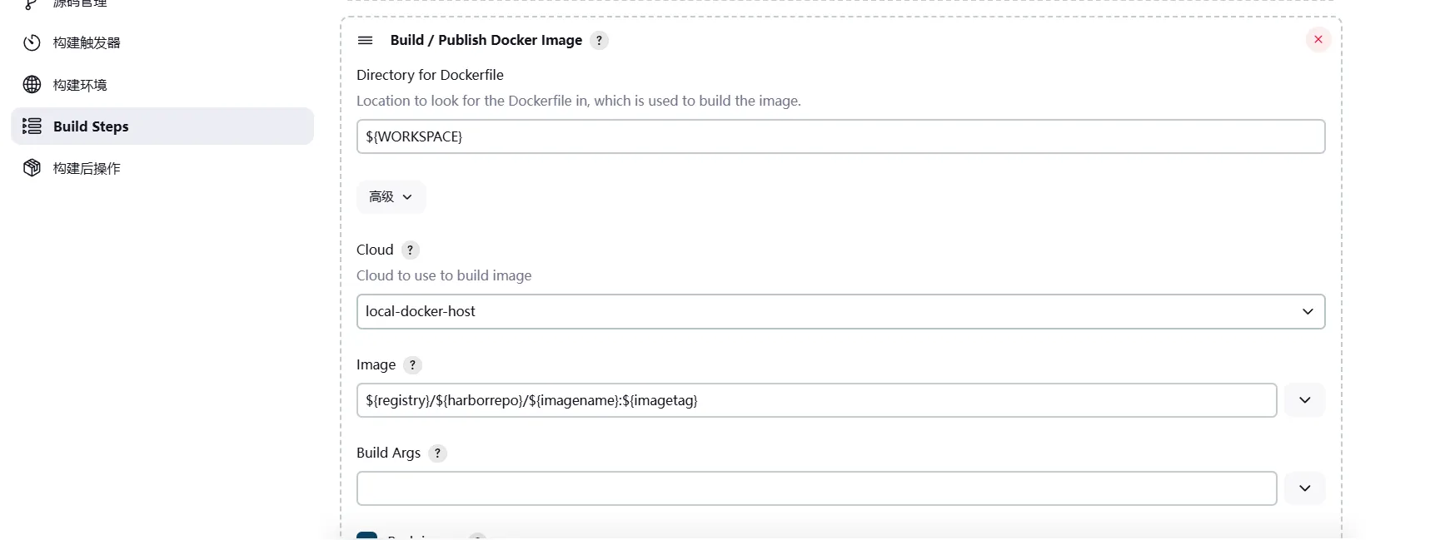Go to the 构建环境 sidebar section
Image resolution: width=1445 pixels, height=540 pixels.
click(162, 85)
